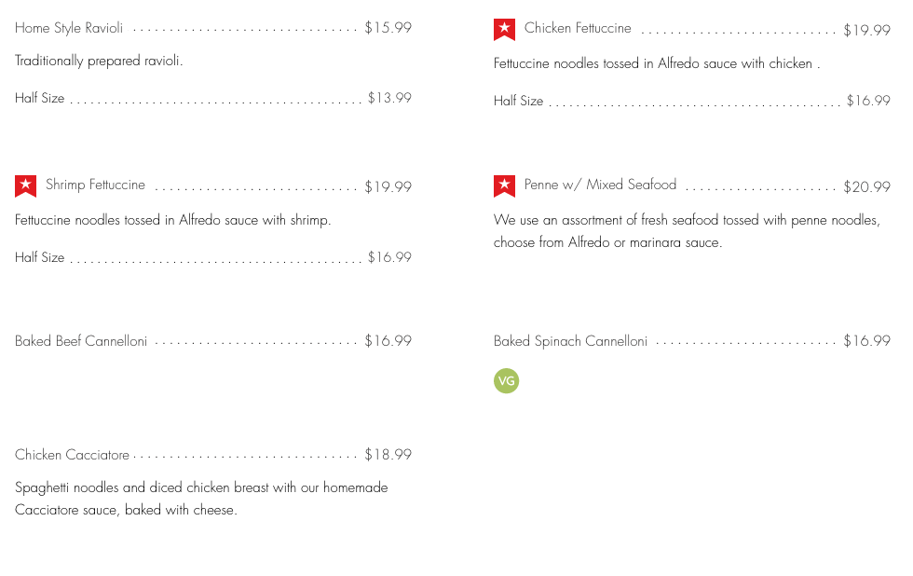The height and width of the screenshot is (576, 913).
Task: Select the Shrimp Fettuccine title
Action: (95, 185)
